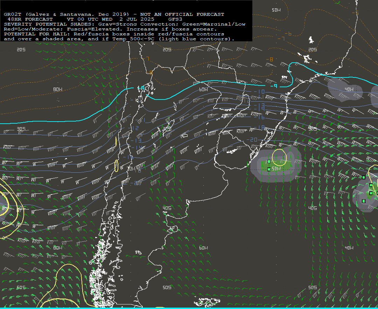Click the '50W' label inside the shaded convection area
The image size is (378, 309).
pos(276,169)
